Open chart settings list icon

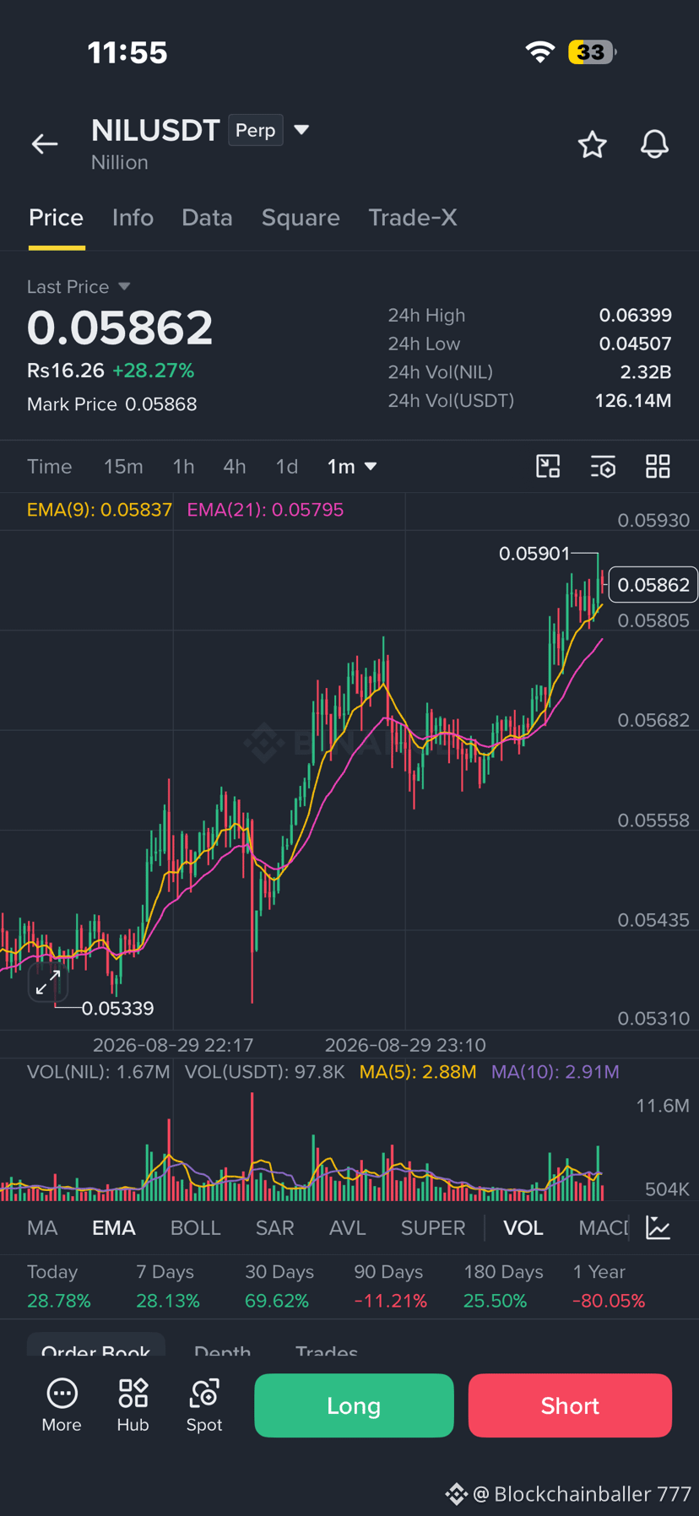click(x=603, y=466)
